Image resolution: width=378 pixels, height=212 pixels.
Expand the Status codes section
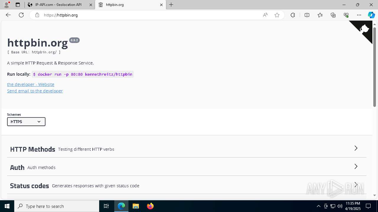(187, 185)
